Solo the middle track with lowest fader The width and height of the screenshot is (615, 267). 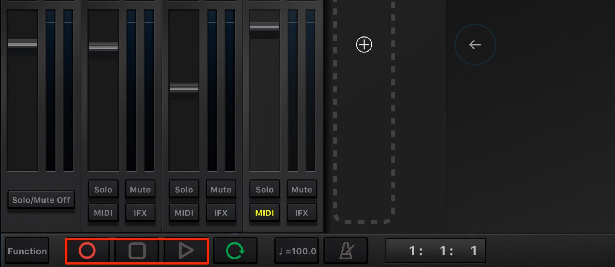(184, 189)
